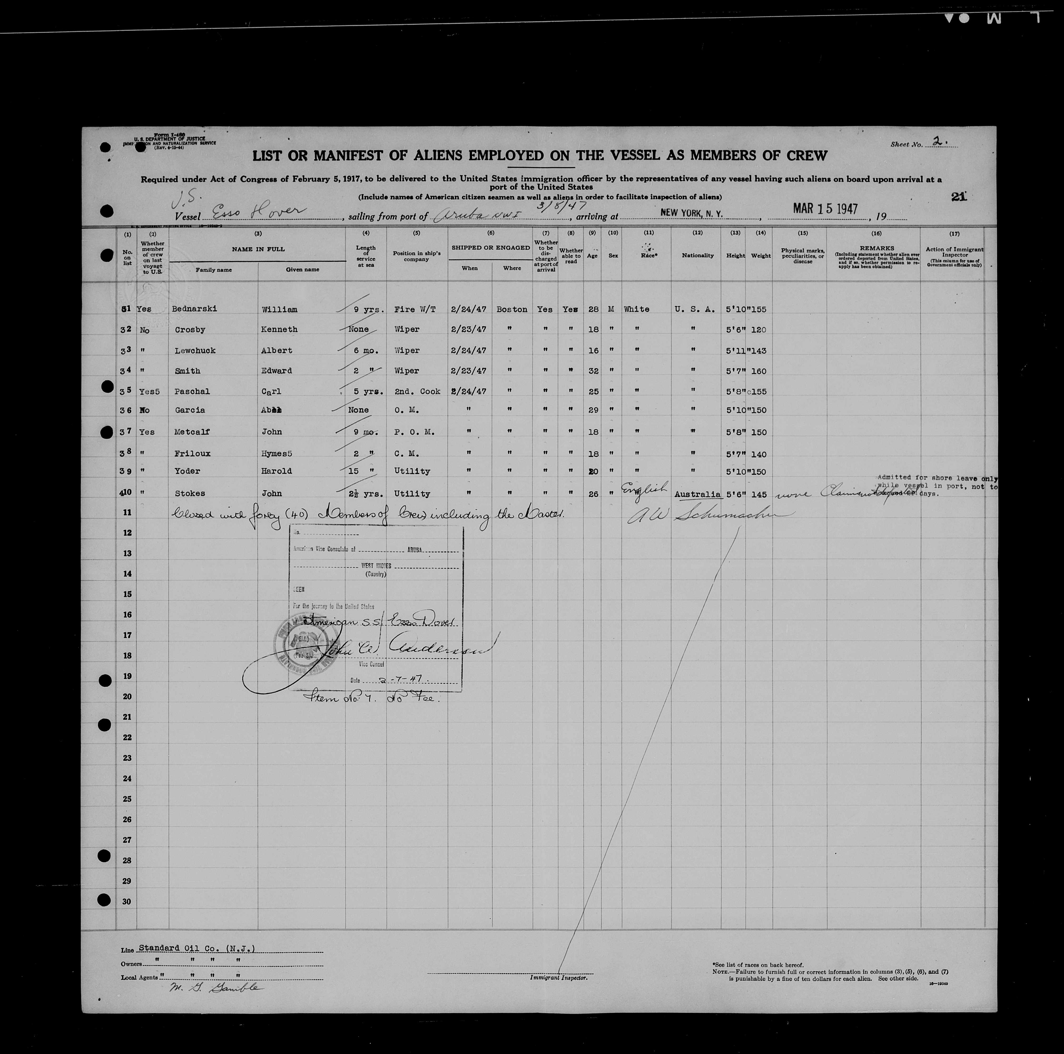Click the given name 'Edward'
The width and height of the screenshot is (1064, 1054).
[x=277, y=371]
